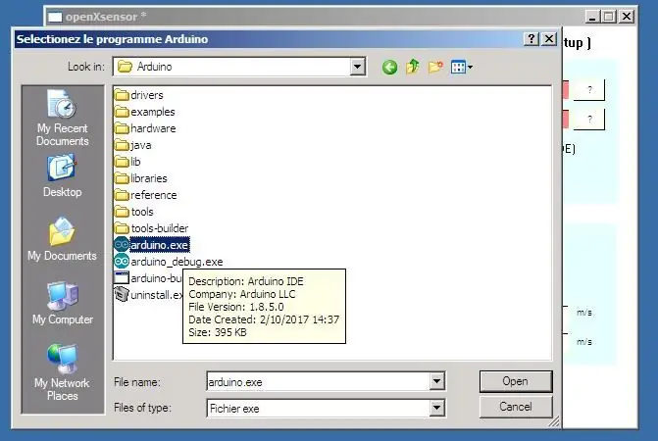Select the reference folder

(x=145, y=195)
